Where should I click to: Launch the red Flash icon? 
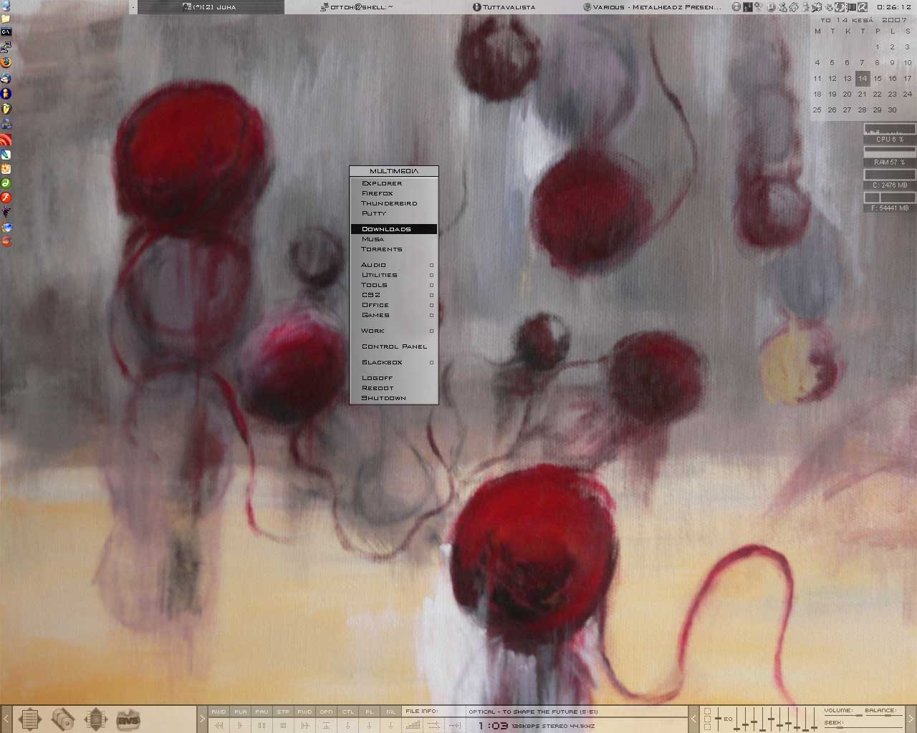(x=6, y=198)
